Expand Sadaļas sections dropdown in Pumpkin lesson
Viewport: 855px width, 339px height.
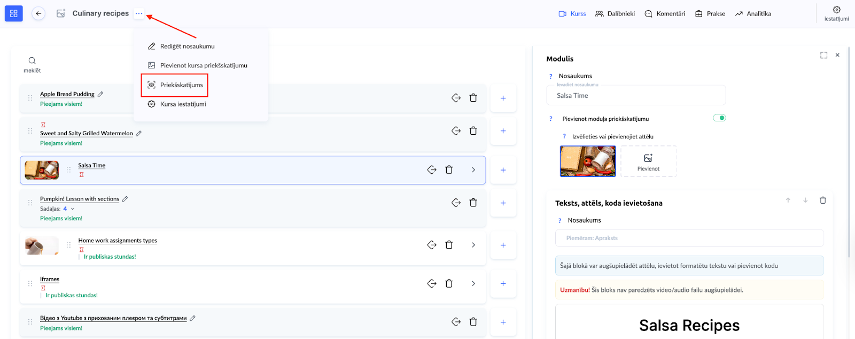tap(73, 209)
